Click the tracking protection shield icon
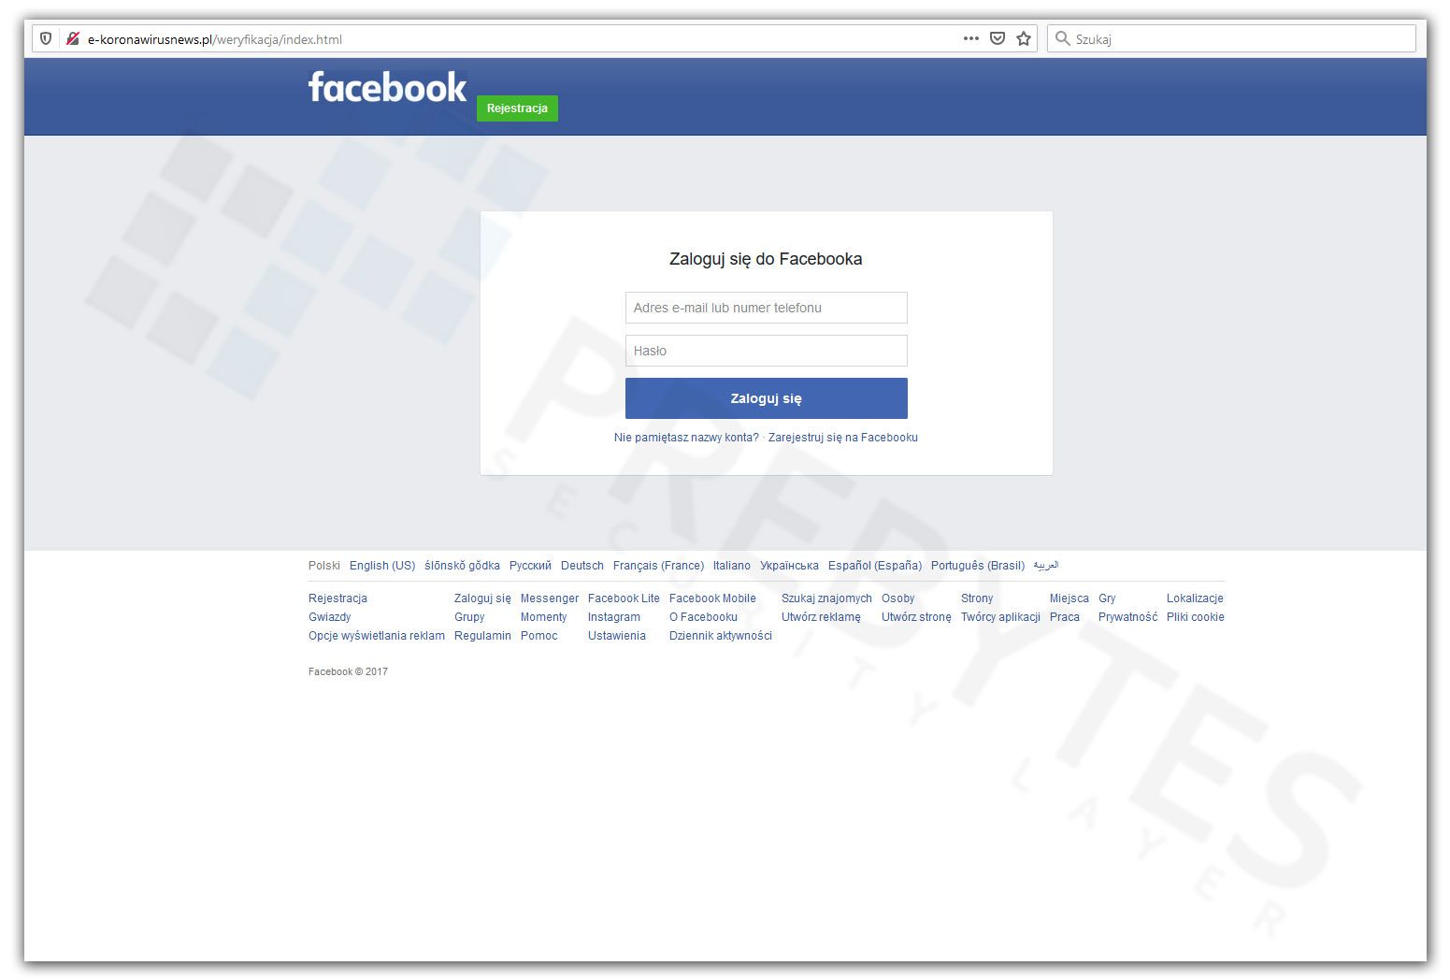This screenshot has height=980, width=1450. click(x=46, y=39)
